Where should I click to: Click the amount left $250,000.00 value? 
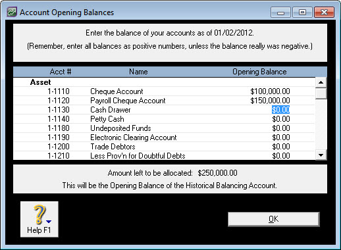(x=217, y=173)
